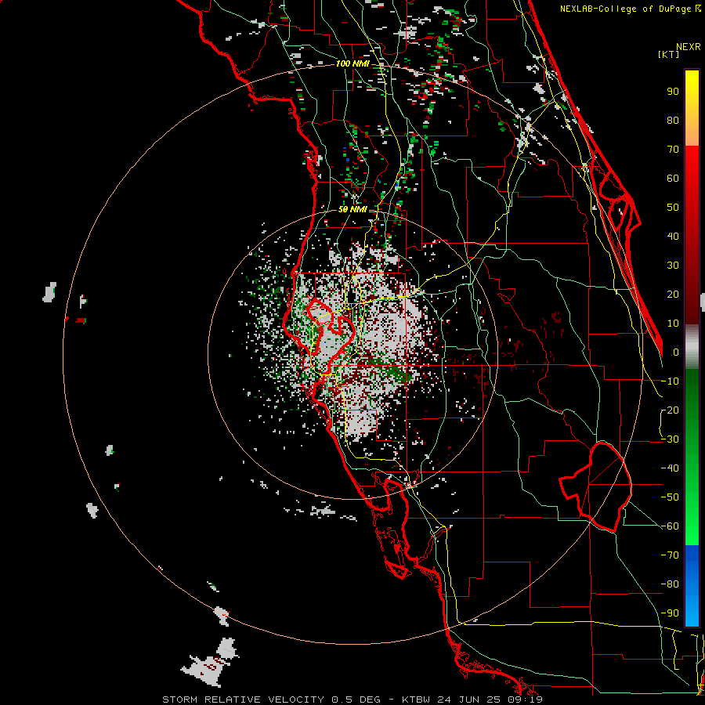Pick the "40" scale label

pyautogui.click(x=673, y=236)
